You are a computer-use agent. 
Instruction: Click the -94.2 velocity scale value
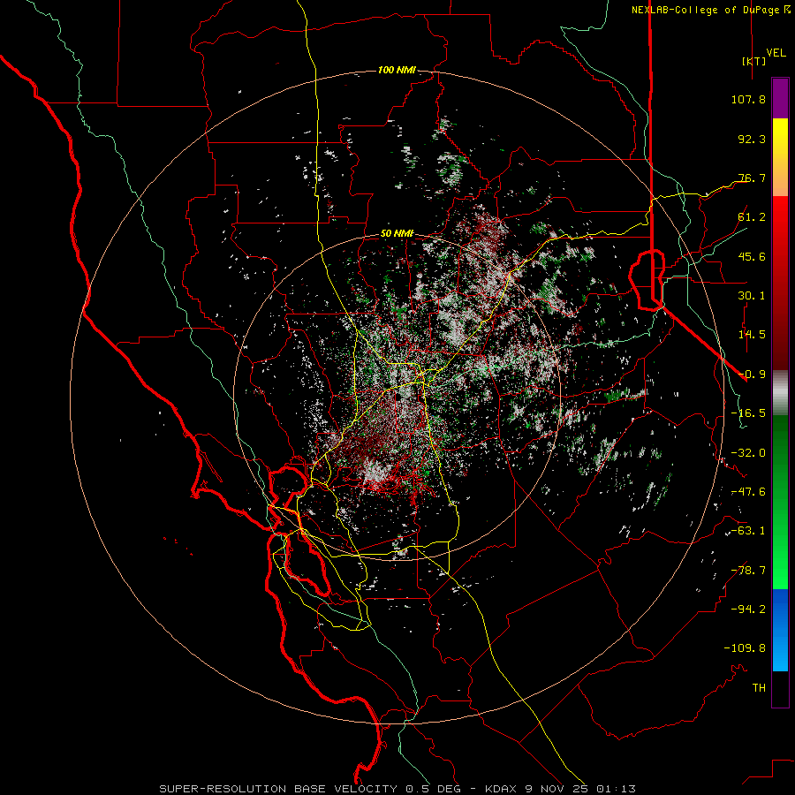[748, 609]
